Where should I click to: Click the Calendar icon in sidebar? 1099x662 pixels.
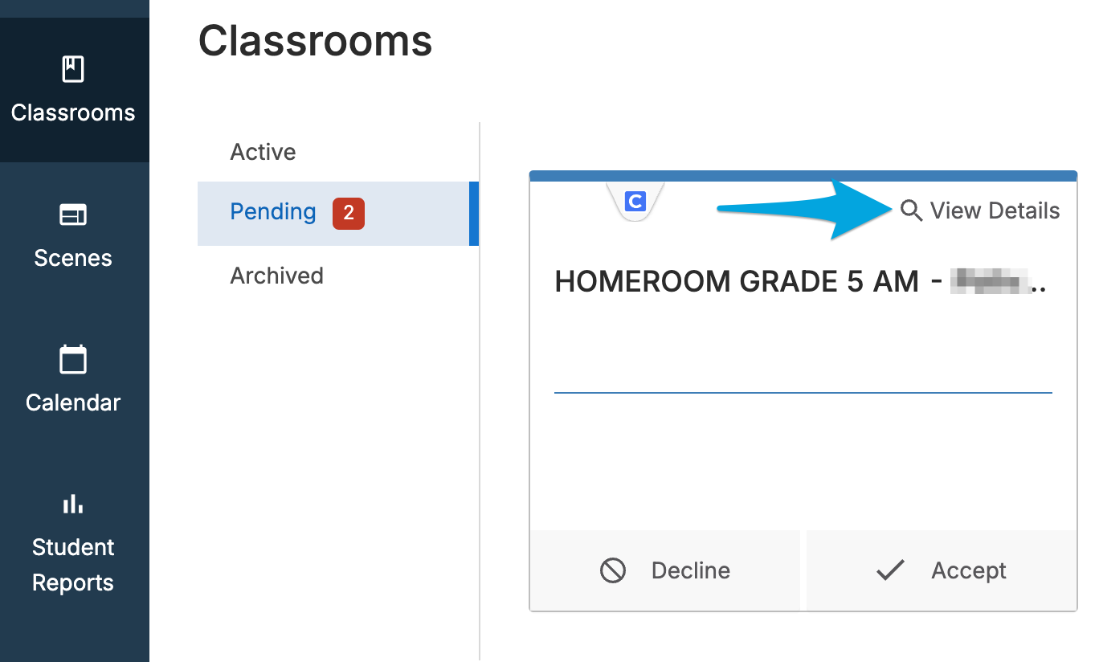coord(73,359)
